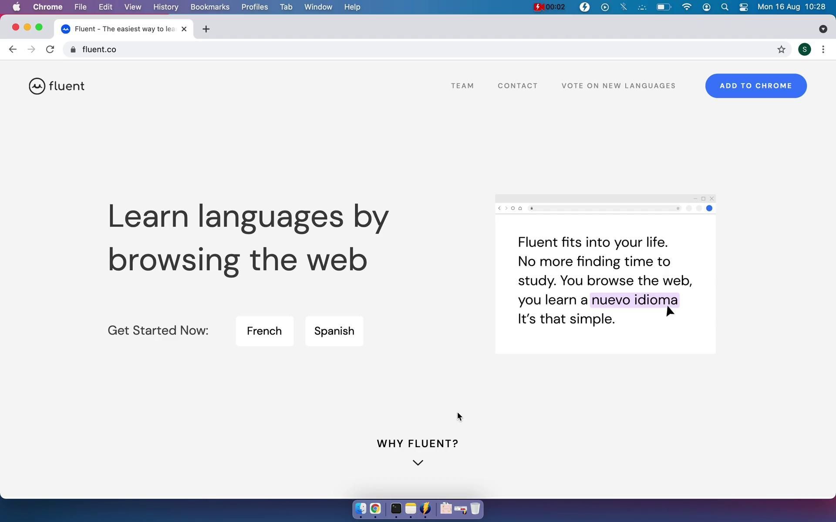View site info via the lock icon
This screenshot has height=522, width=836.
pyautogui.click(x=73, y=50)
